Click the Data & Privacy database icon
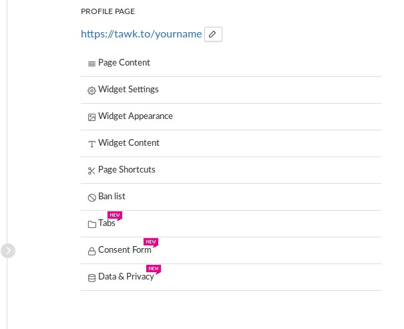Viewport: 404px width, 329px height. point(91,278)
